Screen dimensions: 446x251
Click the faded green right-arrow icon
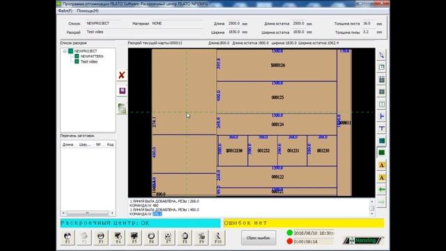(382, 201)
